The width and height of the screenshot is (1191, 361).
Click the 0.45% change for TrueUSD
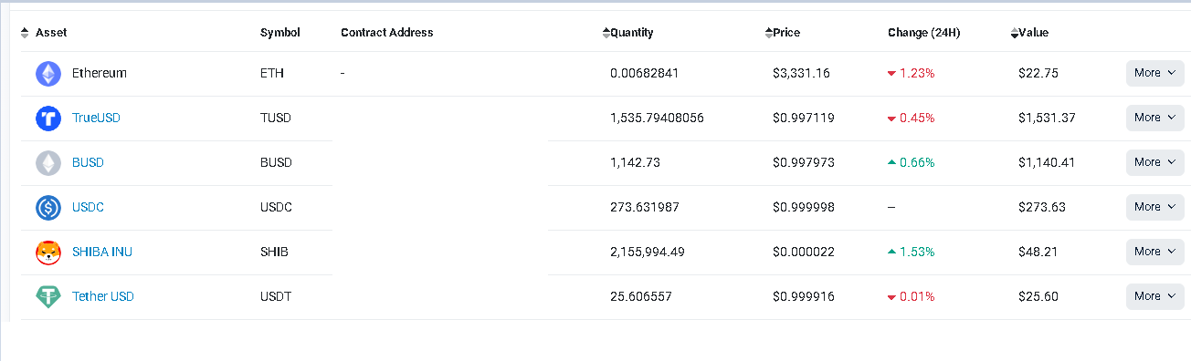tap(912, 118)
